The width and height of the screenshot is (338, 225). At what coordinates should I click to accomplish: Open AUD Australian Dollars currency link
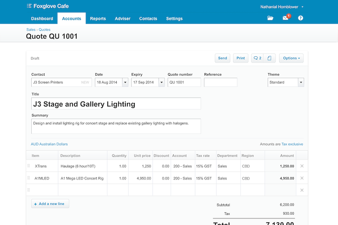(49, 144)
